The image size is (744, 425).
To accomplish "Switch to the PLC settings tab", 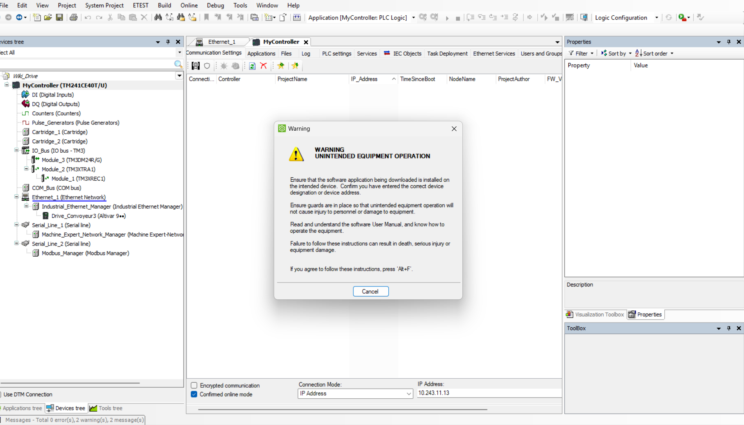I will point(336,53).
